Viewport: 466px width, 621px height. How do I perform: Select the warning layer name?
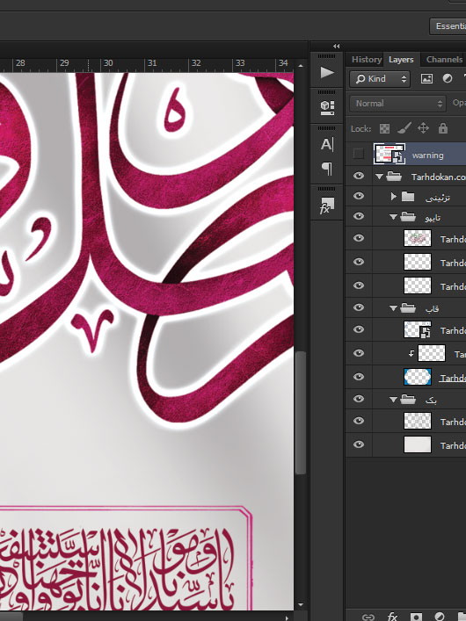click(427, 155)
